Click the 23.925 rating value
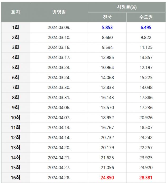The width and height of the screenshot is (166, 183). click(x=146, y=158)
